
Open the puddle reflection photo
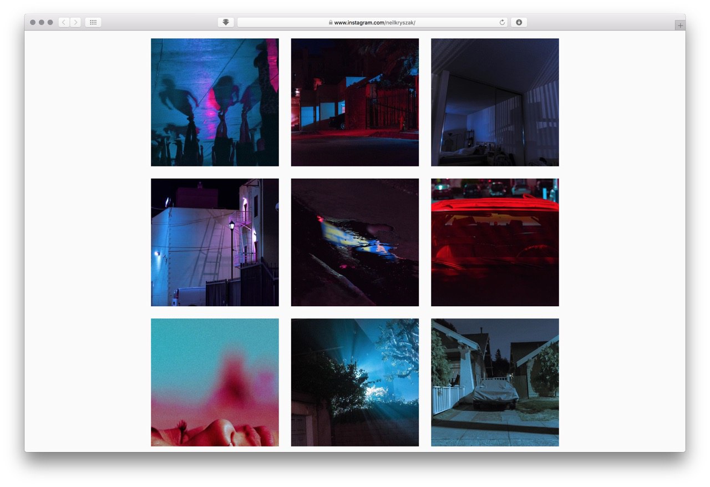click(x=355, y=242)
